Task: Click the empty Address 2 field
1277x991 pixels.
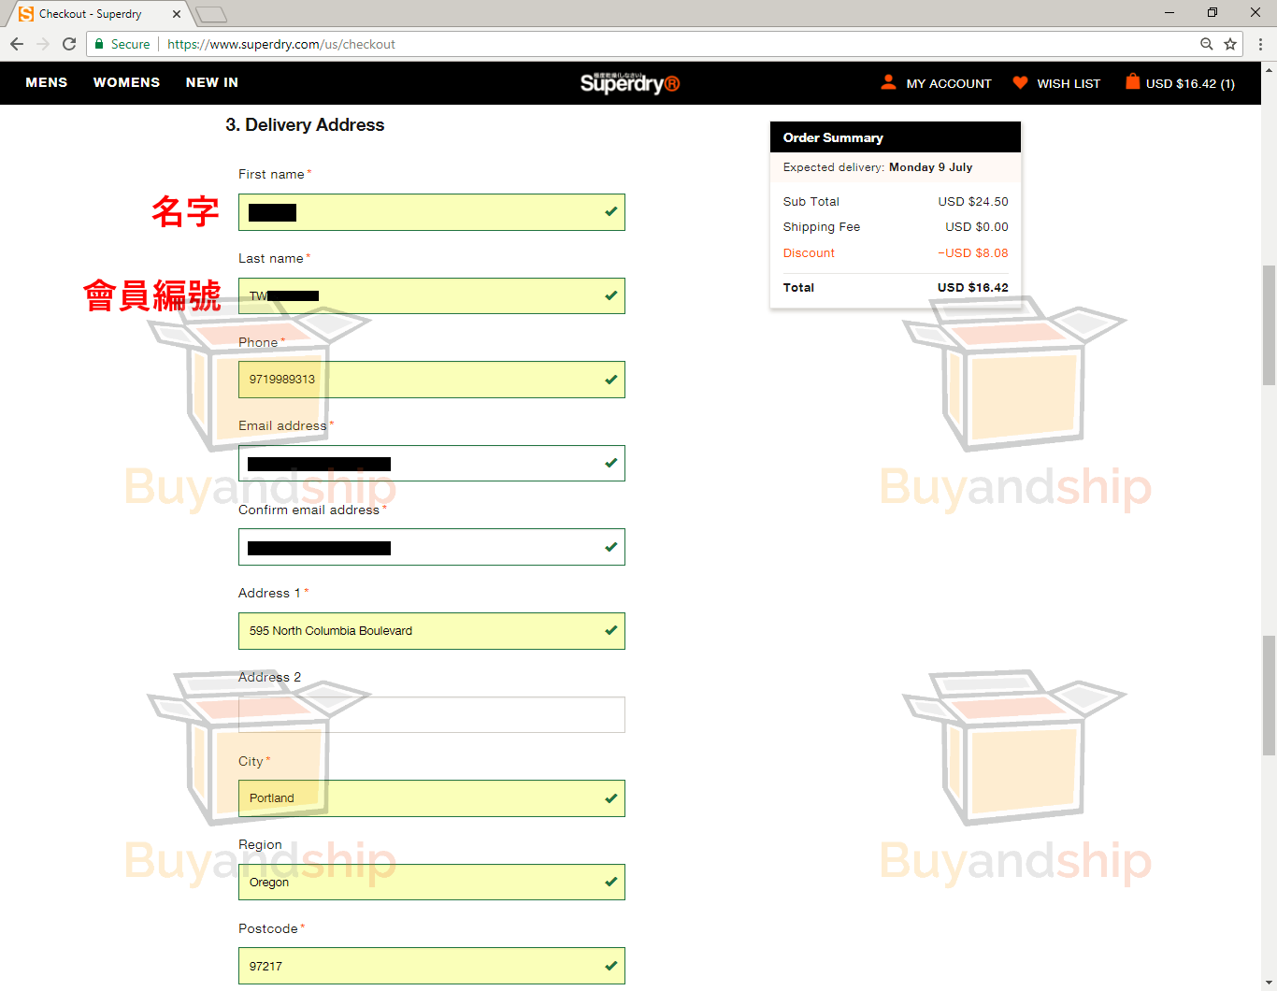Action: [431, 715]
